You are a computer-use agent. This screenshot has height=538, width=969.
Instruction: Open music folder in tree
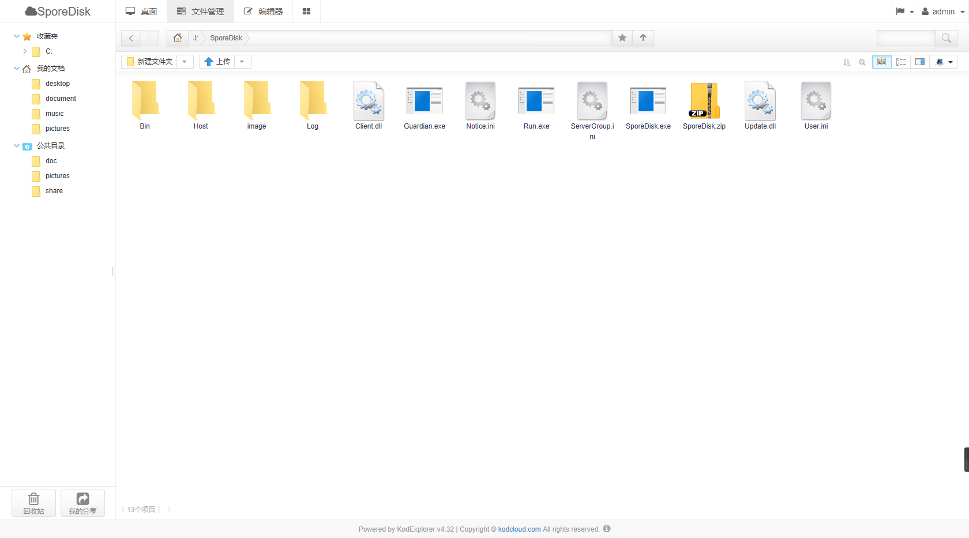pyautogui.click(x=55, y=114)
